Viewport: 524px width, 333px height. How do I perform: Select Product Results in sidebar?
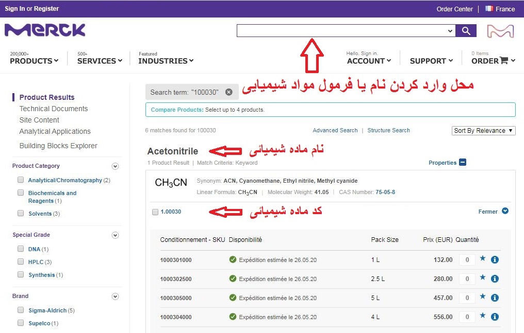pos(47,97)
